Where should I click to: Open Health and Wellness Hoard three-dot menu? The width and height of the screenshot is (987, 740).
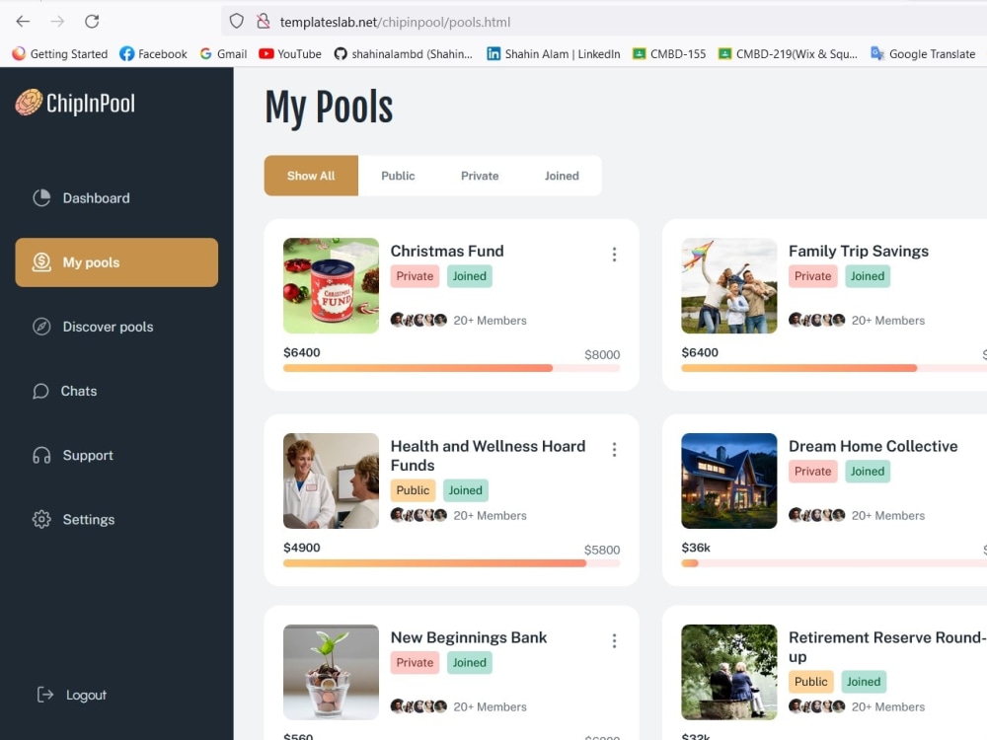coord(614,449)
